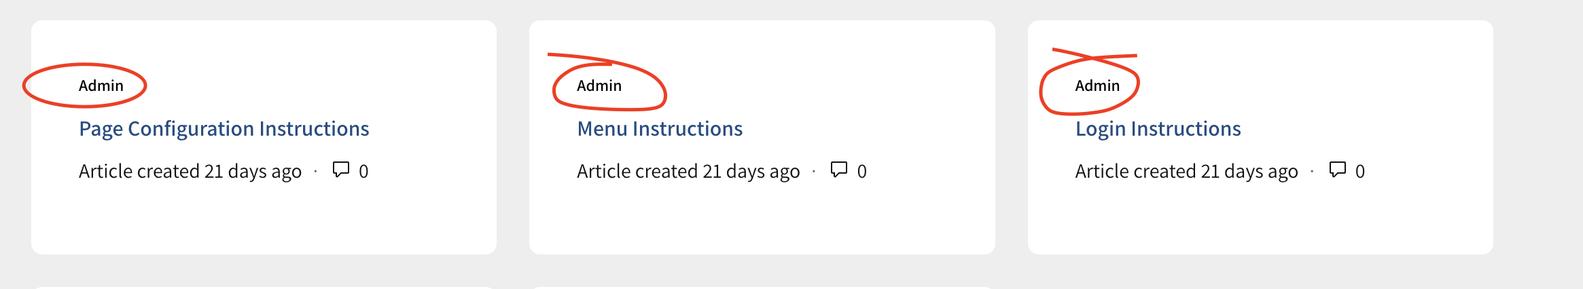Viewport: 1583px width, 289px height.
Task: Click partially visible card below Menu Instructions card
Action: point(762,287)
